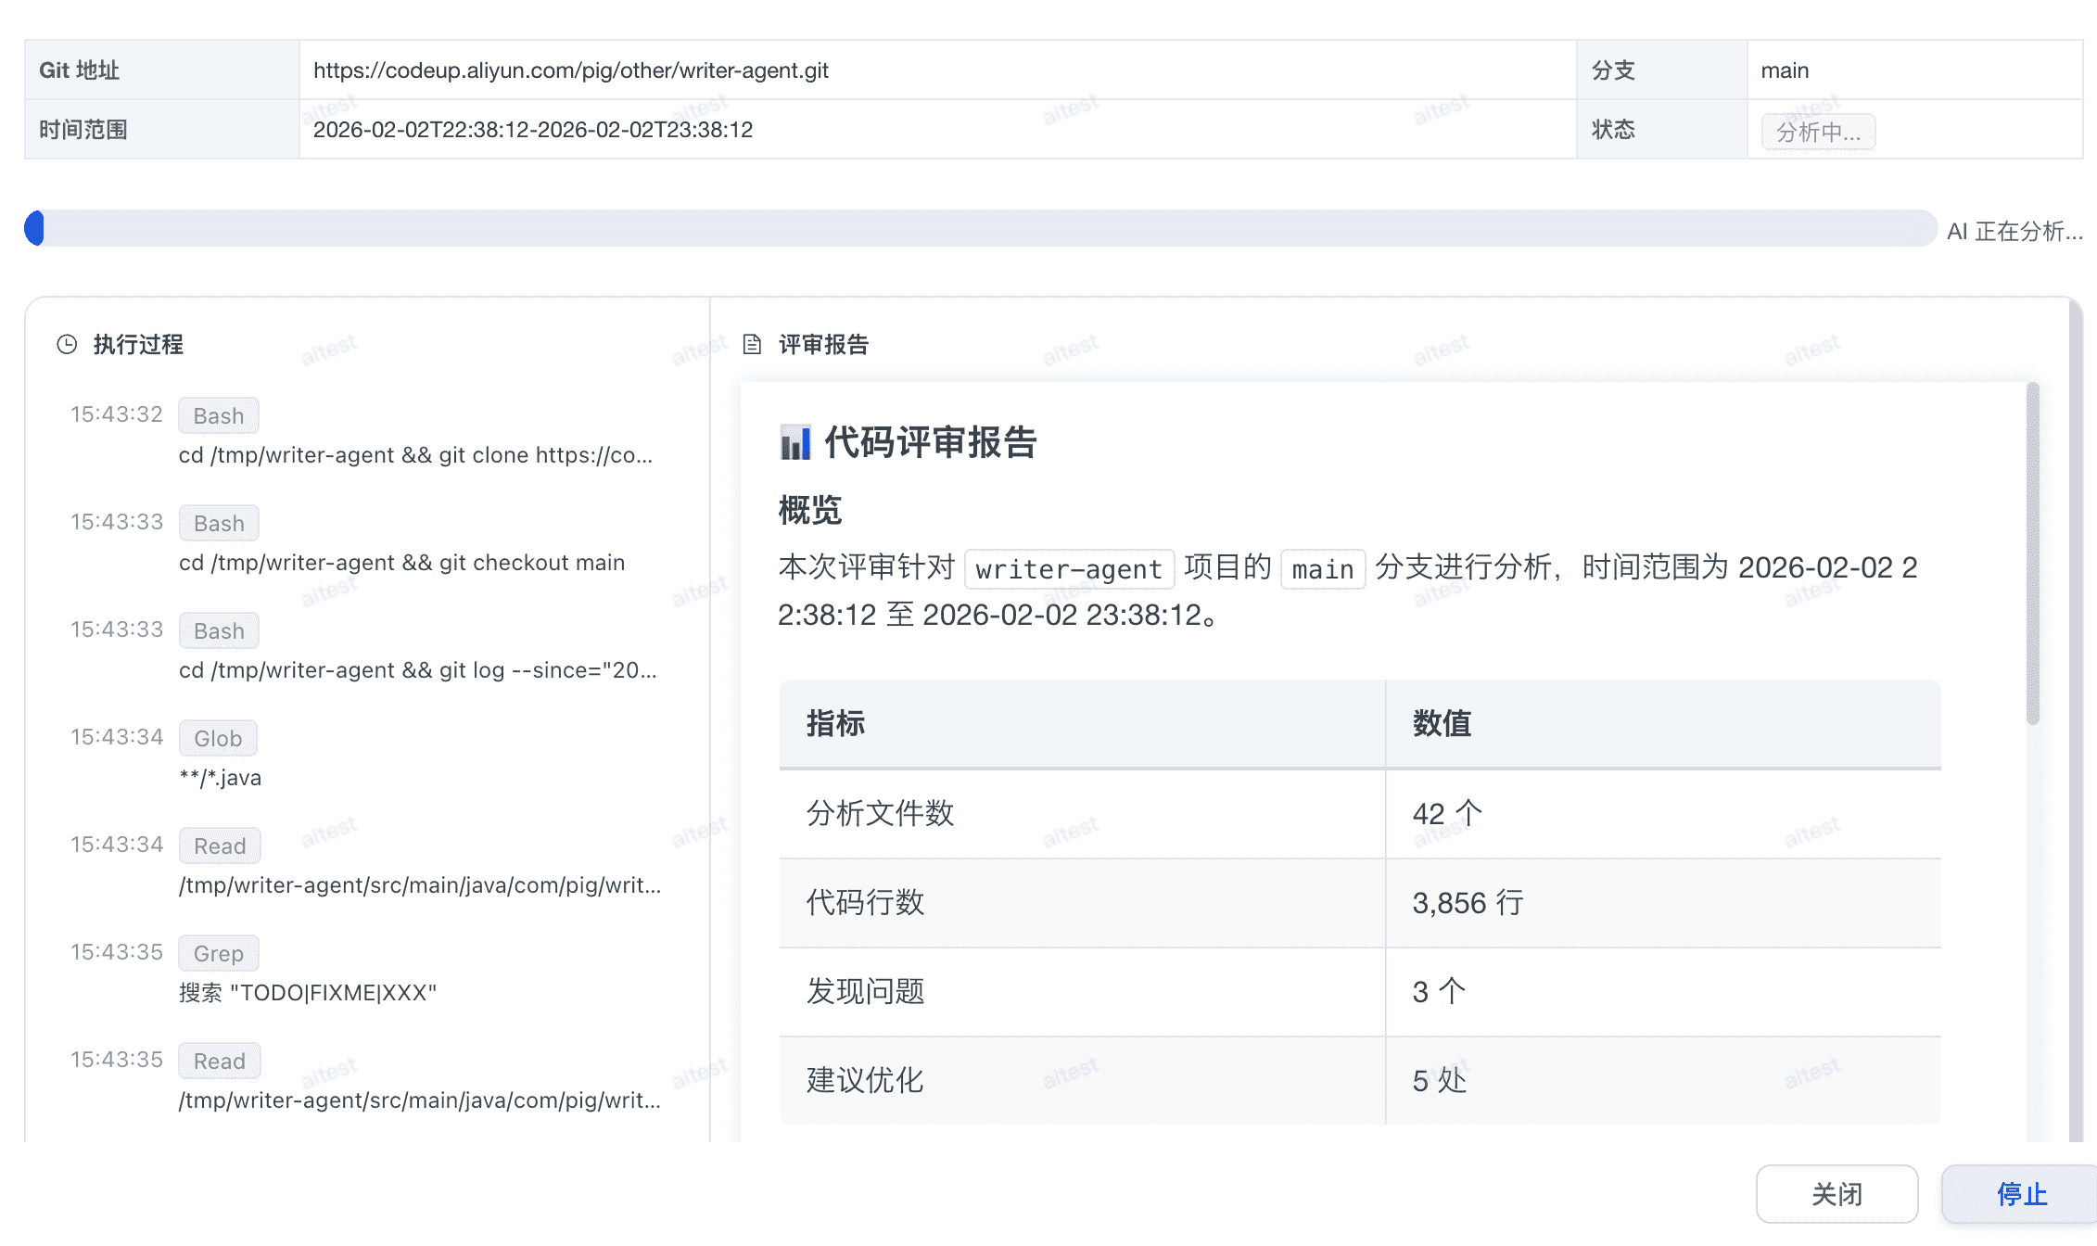Click the Bash tag for git clone

tap(219, 416)
